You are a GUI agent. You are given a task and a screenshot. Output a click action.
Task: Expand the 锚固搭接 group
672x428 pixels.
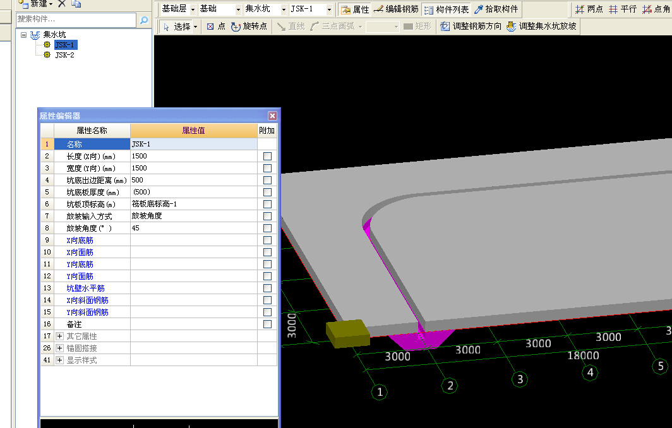click(x=59, y=348)
